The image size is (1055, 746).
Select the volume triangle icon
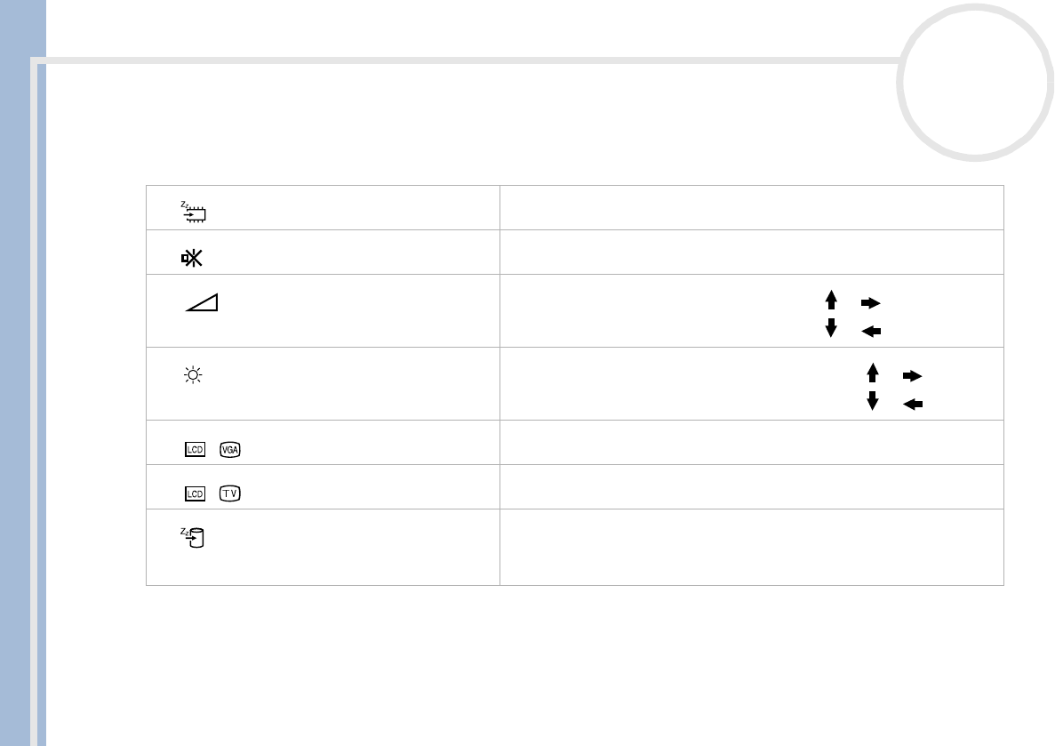point(204,303)
